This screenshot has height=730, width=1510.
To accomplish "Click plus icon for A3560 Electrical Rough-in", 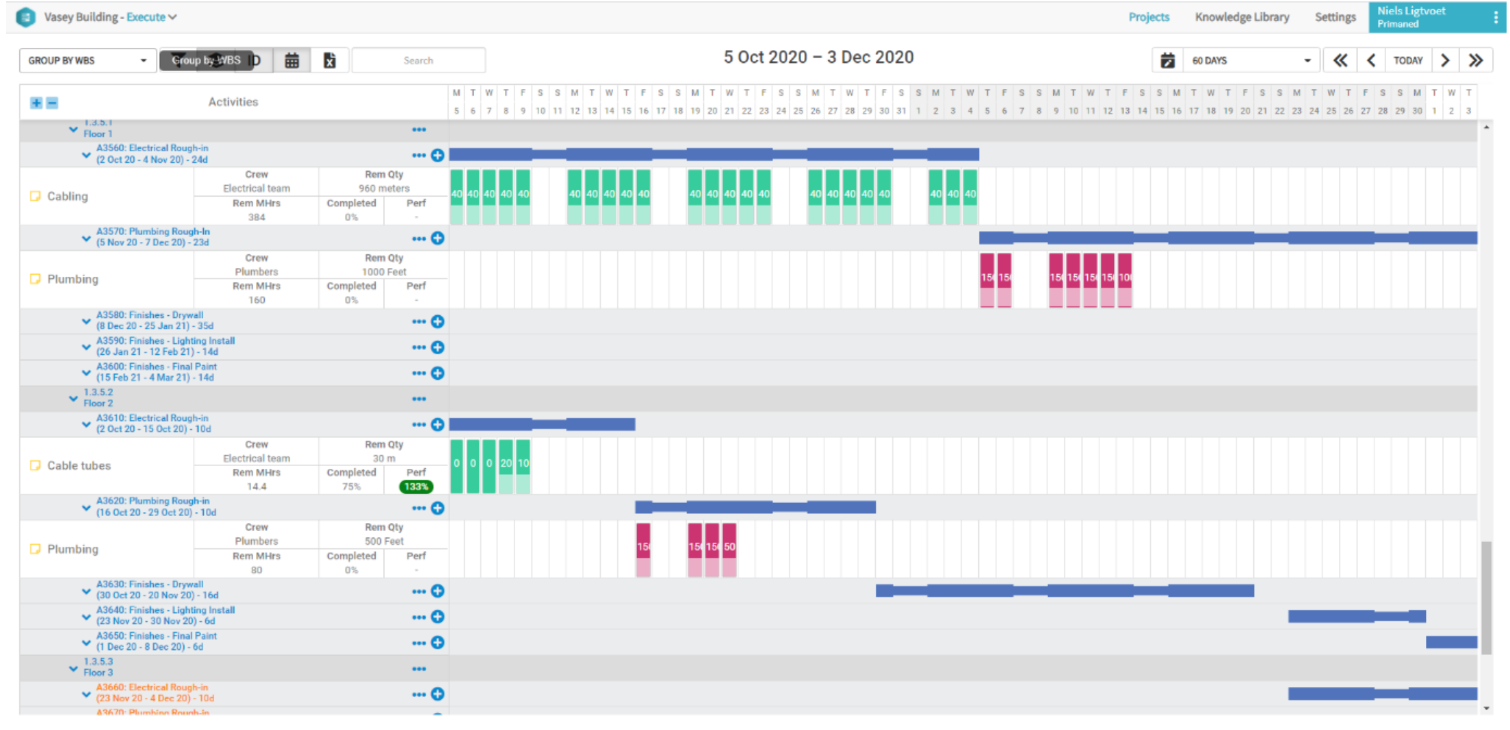I will click(x=438, y=155).
